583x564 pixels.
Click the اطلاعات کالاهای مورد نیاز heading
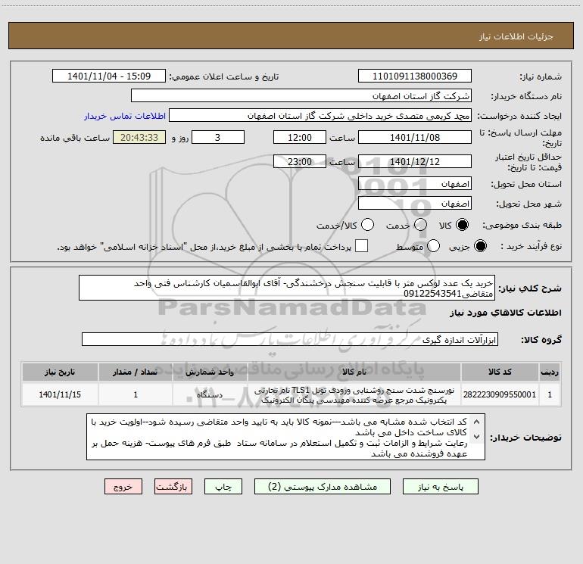click(506, 313)
